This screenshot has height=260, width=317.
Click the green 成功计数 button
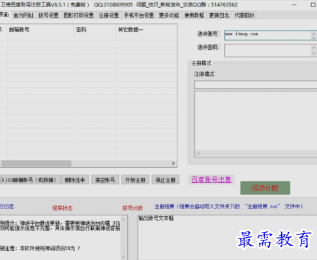[265, 188]
